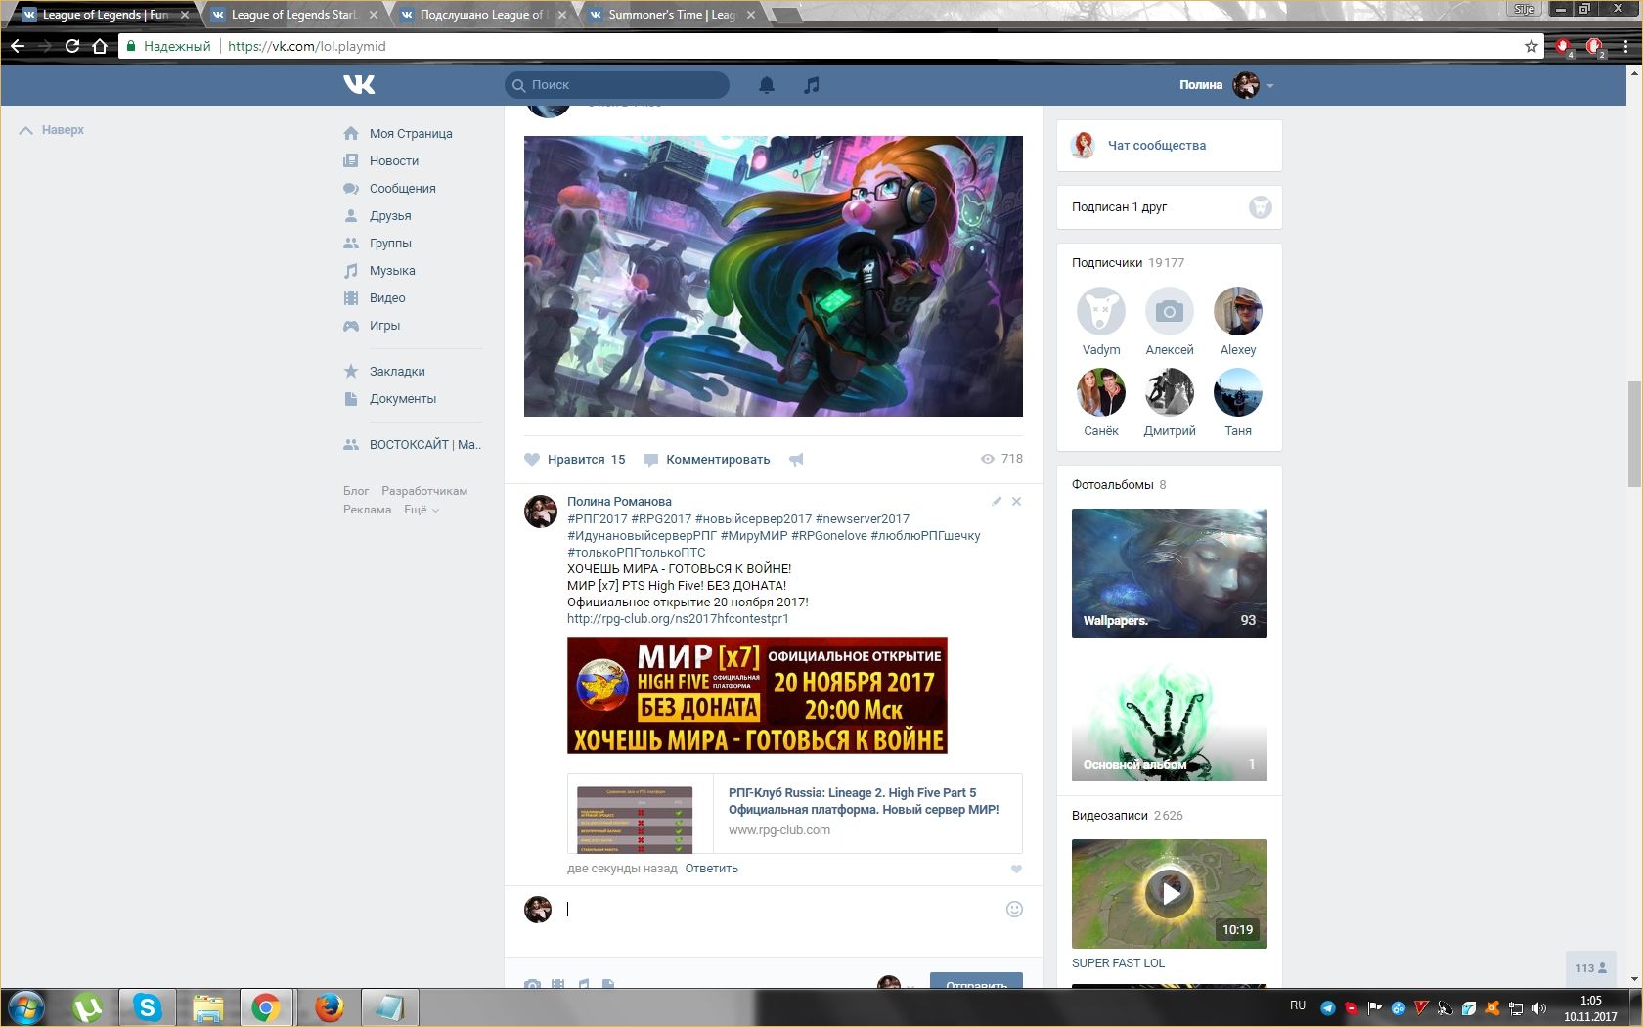The image size is (1643, 1027).
Task: Click the address bar URL
Action: click(306, 46)
